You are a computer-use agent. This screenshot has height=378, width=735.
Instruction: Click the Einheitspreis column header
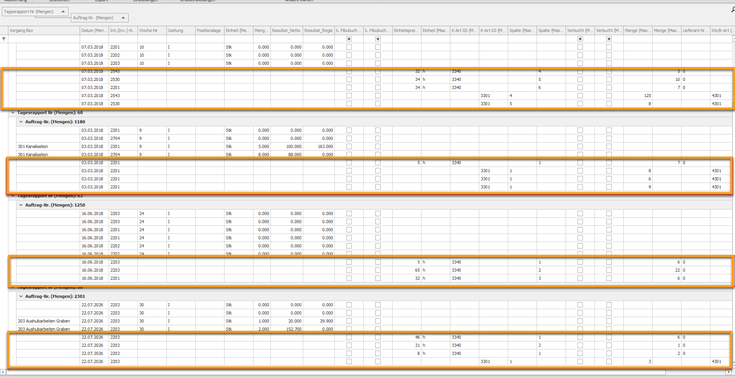407,31
